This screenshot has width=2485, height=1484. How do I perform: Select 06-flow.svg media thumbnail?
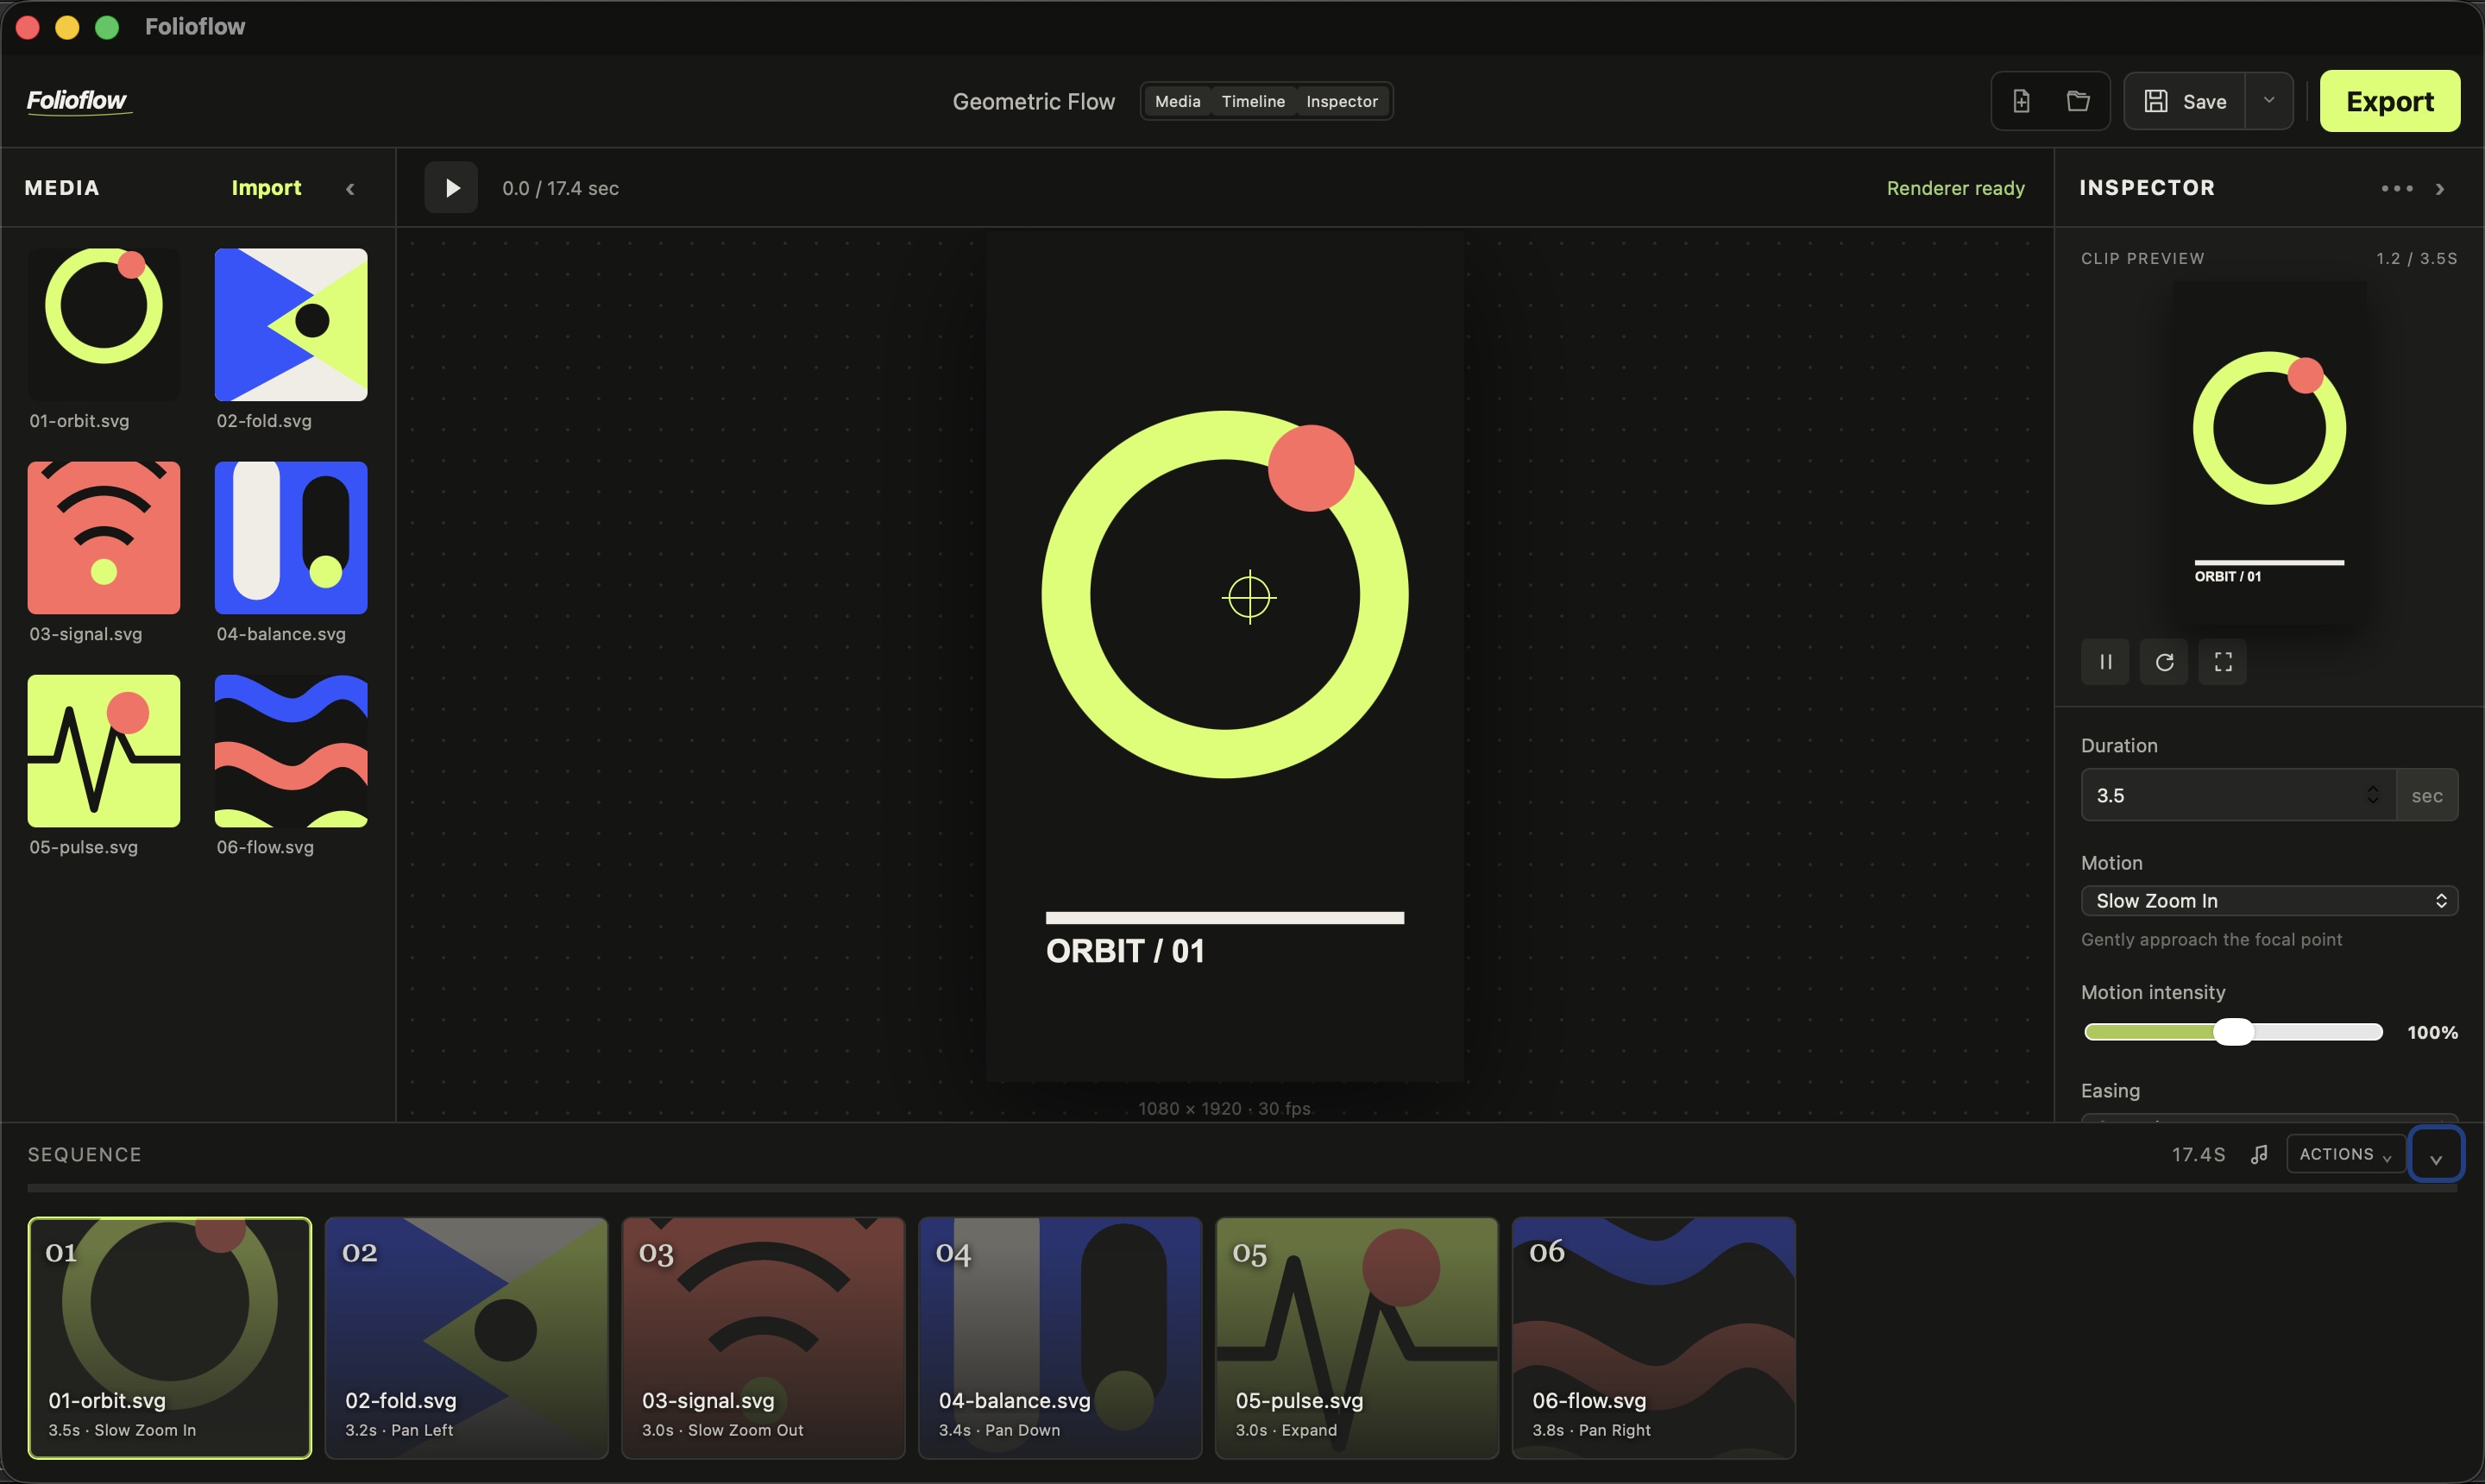click(291, 751)
